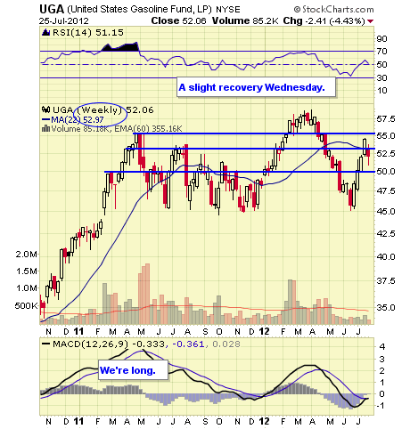Click the volume axis label '1.0M'
Image resolution: width=410 pixels, height=429 pixels.
(x=27, y=288)
